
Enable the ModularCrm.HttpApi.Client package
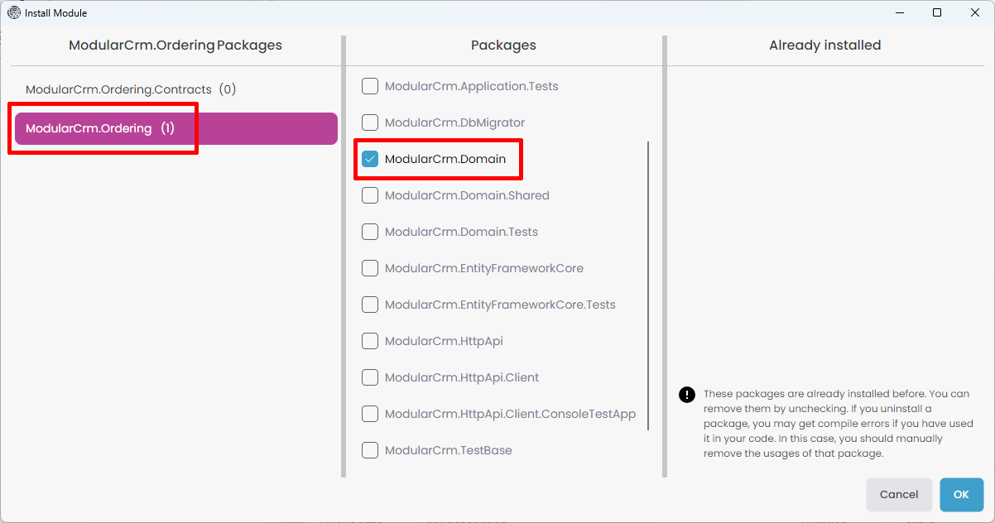(370, 377)
